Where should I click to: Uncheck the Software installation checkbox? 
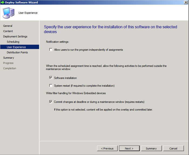51,78
